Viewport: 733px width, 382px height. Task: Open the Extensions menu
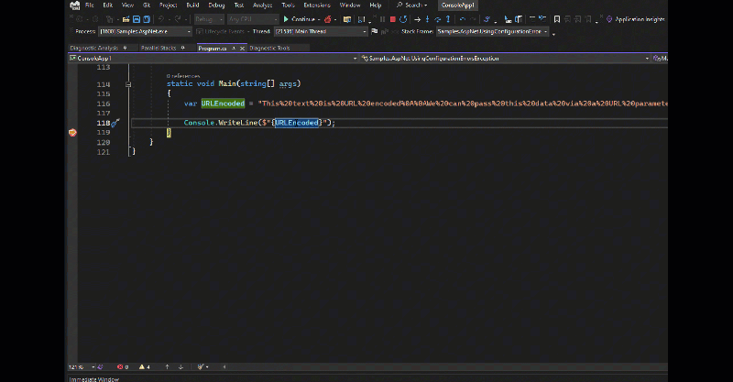(x=317, y=5)
